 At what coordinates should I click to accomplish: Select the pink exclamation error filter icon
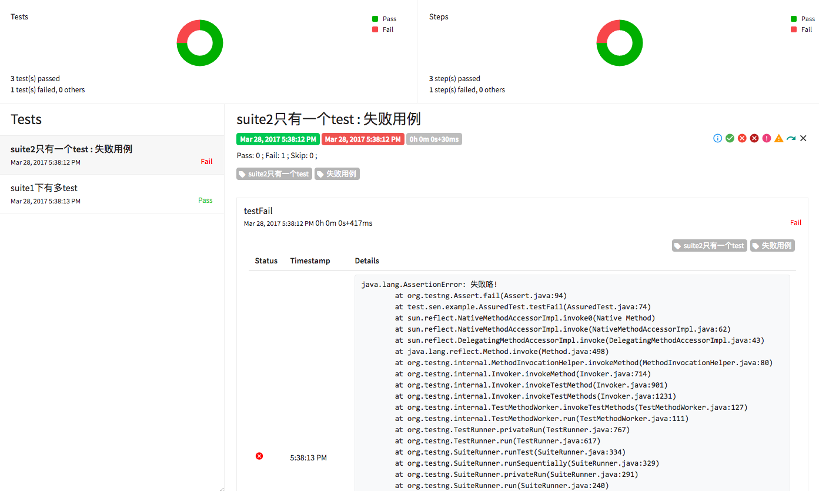pyautogui.click(x=767, y=138)
